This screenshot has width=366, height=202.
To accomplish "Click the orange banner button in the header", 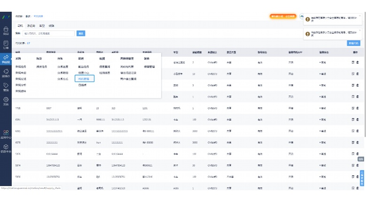I will click(283, 16).
